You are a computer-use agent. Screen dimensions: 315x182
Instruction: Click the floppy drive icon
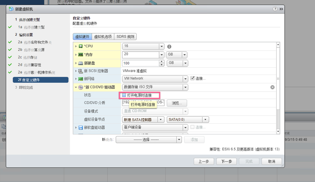[81, 127]
